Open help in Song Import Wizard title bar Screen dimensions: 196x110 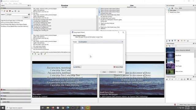119,32
